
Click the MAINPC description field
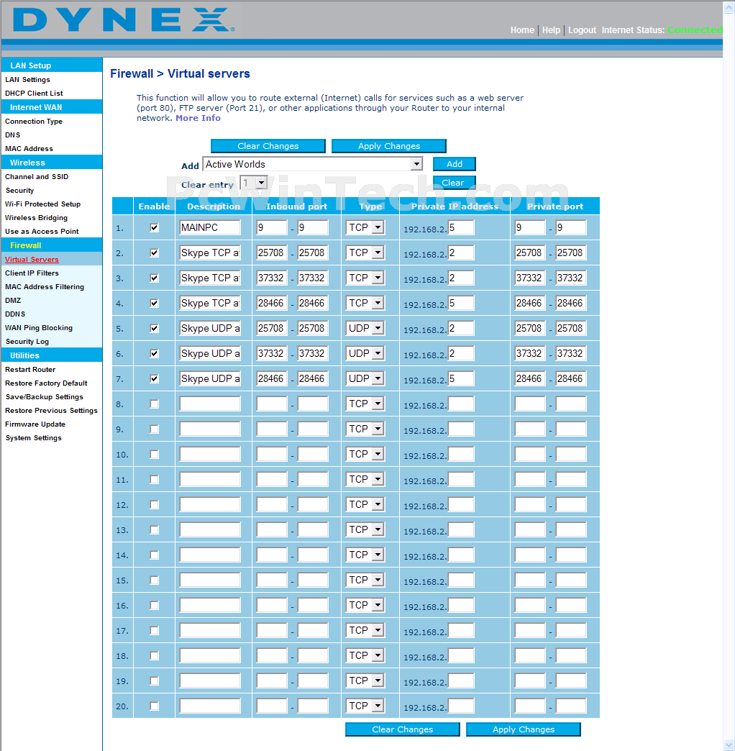pos(210,227)
